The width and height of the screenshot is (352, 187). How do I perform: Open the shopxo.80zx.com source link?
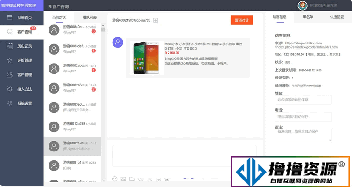[307, 45]
